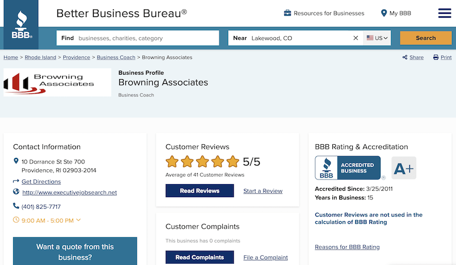Click the 5/5 rating score
The width and height of the screenshot is (456, 265).
[x=251, y=162]
